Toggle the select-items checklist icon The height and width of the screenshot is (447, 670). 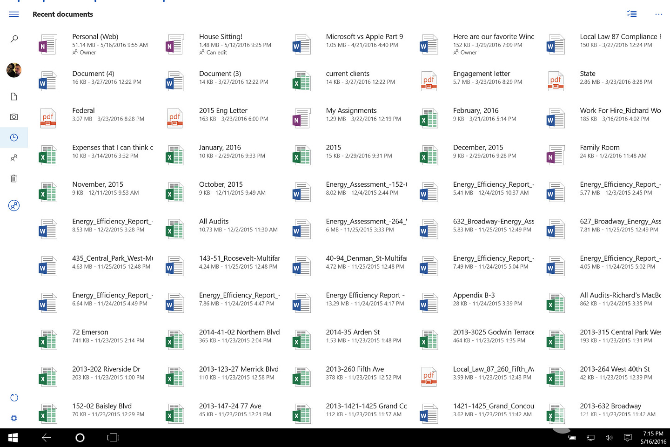[x=632, y=14]
